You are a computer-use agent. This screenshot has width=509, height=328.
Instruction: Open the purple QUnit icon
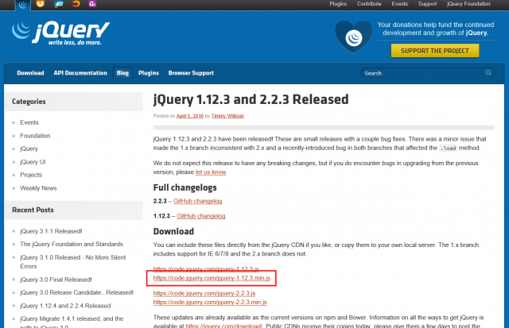point(92,4)
